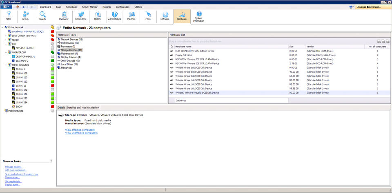Click the middle export icon above Hardware List
The image size is (392, 193).
point(383,41)
